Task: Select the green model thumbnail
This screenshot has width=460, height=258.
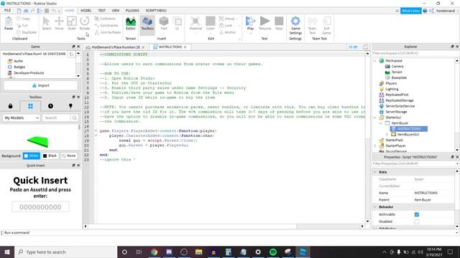Action: (38, 142)
